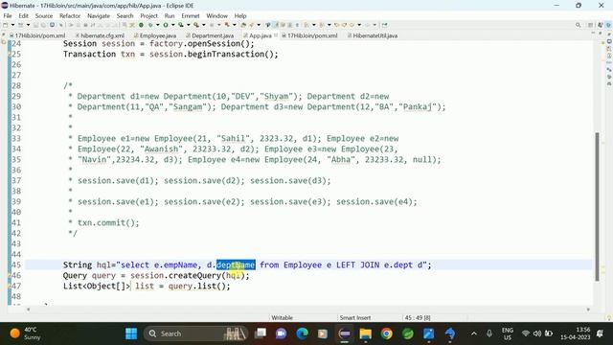Click query.list() on line 47

click(x=197, y=286)
